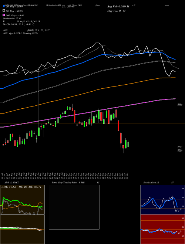Click the MACD '20.55, 20.91, -0.36' readout
The width and height of the screenshot is (185, 244).
(21, 24)
